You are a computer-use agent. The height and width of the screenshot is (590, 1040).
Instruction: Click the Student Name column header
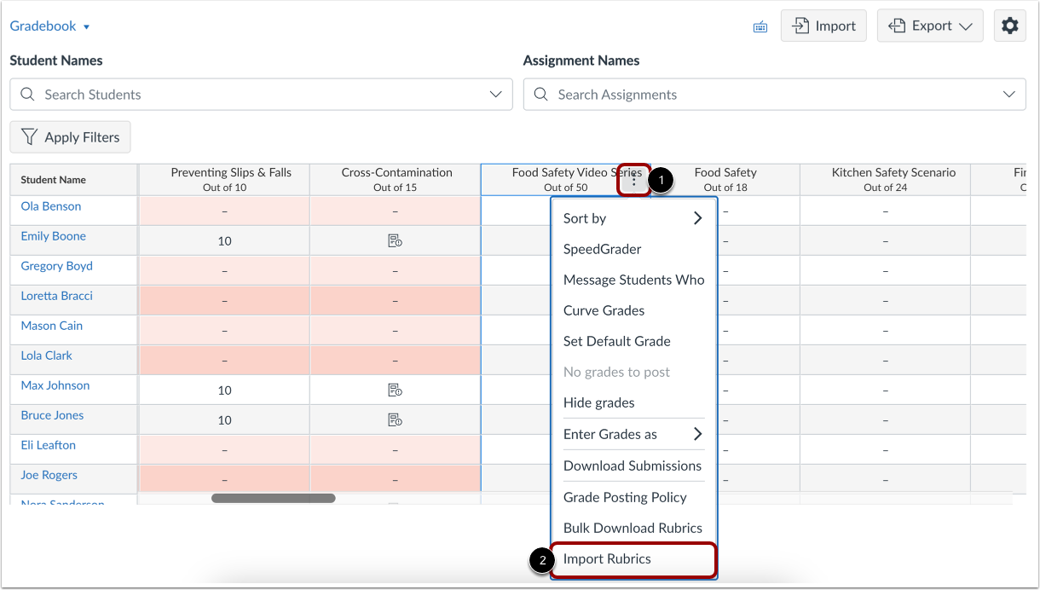click(x=73, y=180)
